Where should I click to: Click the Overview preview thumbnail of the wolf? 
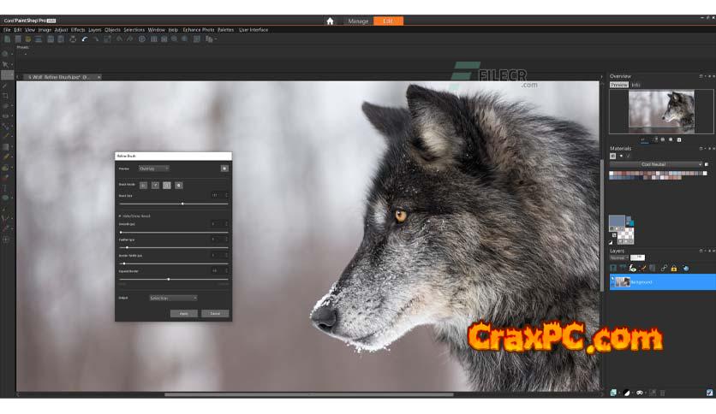pos(661,111)
